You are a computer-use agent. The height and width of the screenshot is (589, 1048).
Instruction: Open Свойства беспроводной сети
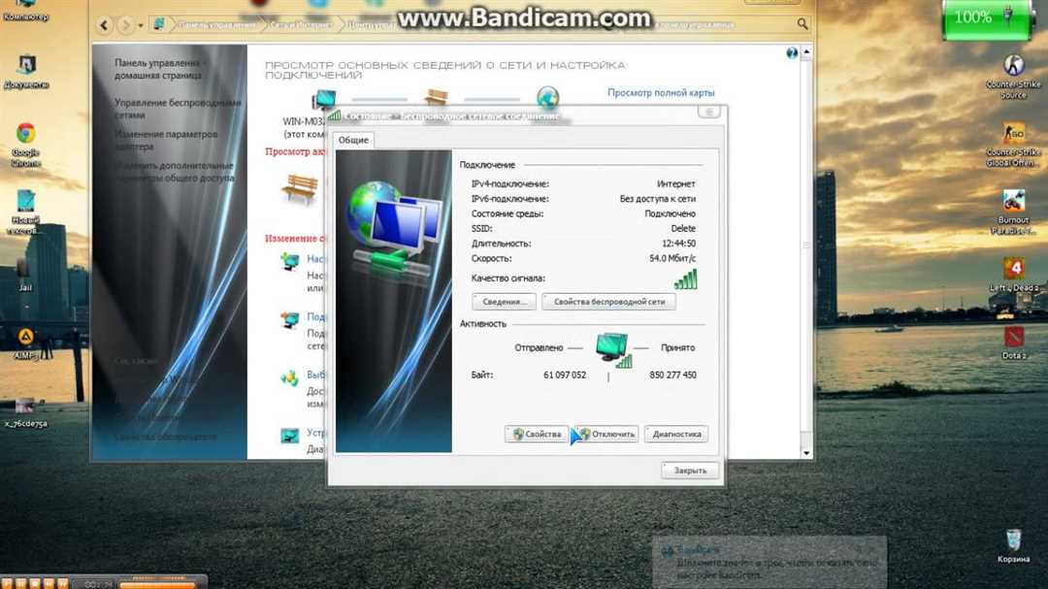pos(608,302)
